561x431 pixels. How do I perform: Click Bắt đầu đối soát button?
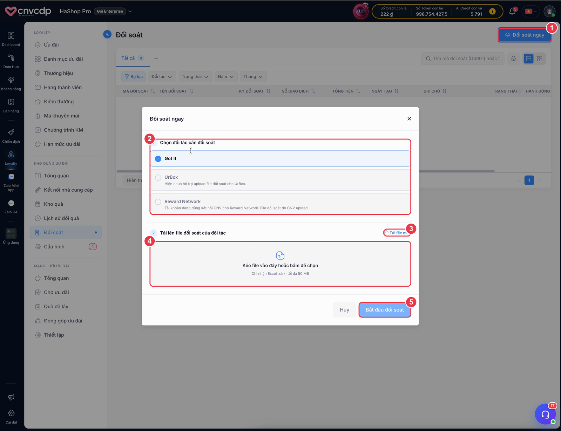tap(385, 310)
